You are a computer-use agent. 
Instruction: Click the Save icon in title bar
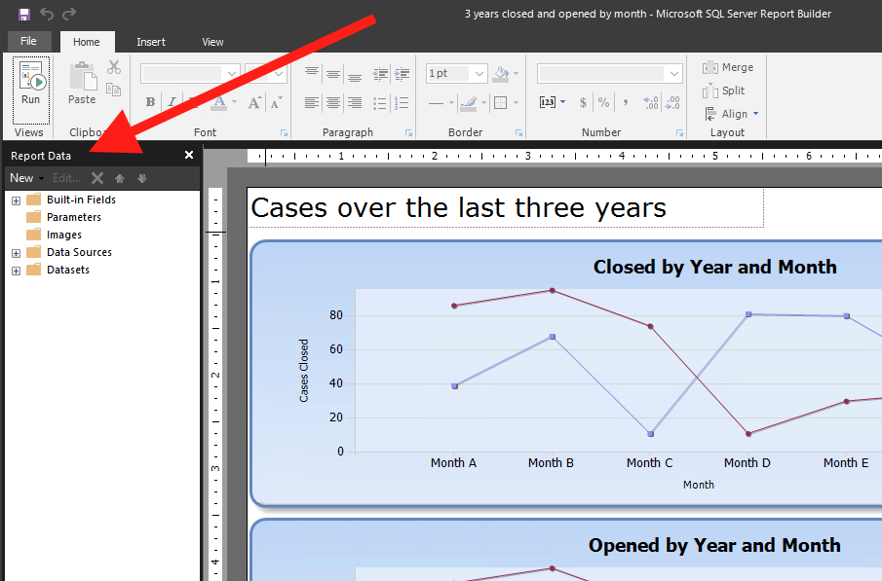24,15
